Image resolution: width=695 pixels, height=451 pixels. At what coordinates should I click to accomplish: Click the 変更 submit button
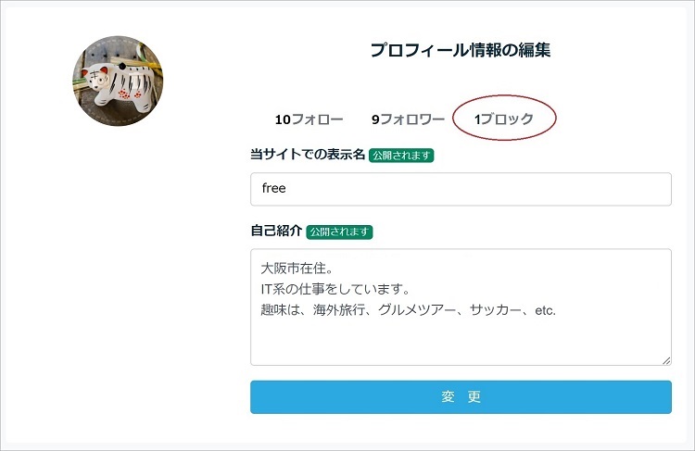(x=461, y=397)
